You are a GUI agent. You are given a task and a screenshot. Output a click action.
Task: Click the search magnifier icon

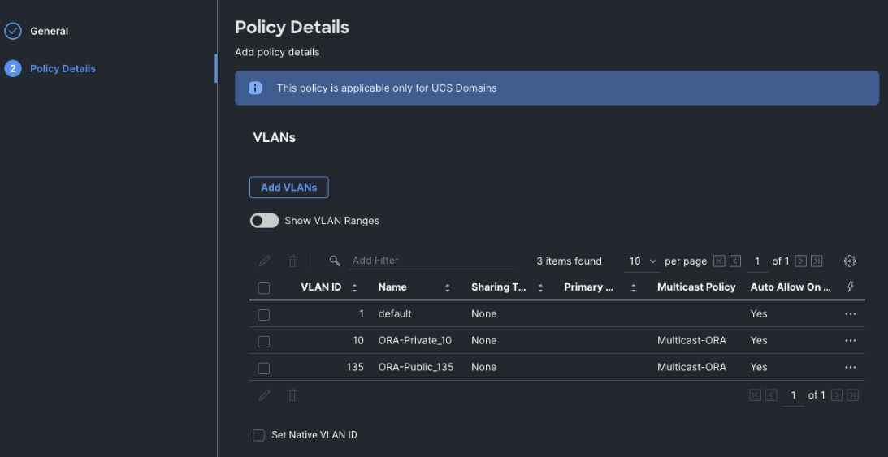[335, 261]
